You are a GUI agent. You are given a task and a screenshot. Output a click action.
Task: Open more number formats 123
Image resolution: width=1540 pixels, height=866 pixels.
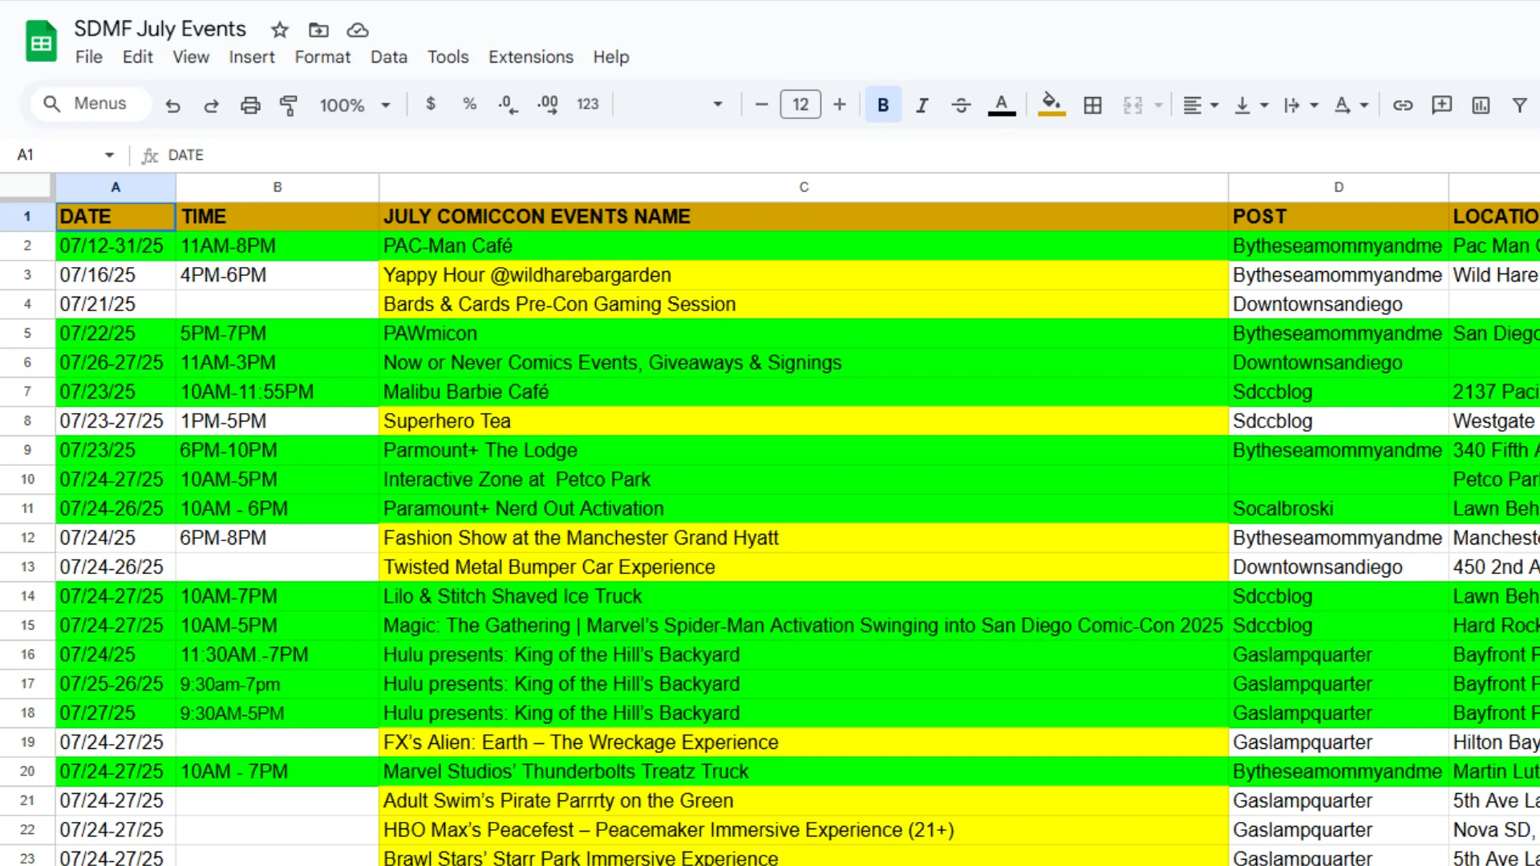(588, 104)
